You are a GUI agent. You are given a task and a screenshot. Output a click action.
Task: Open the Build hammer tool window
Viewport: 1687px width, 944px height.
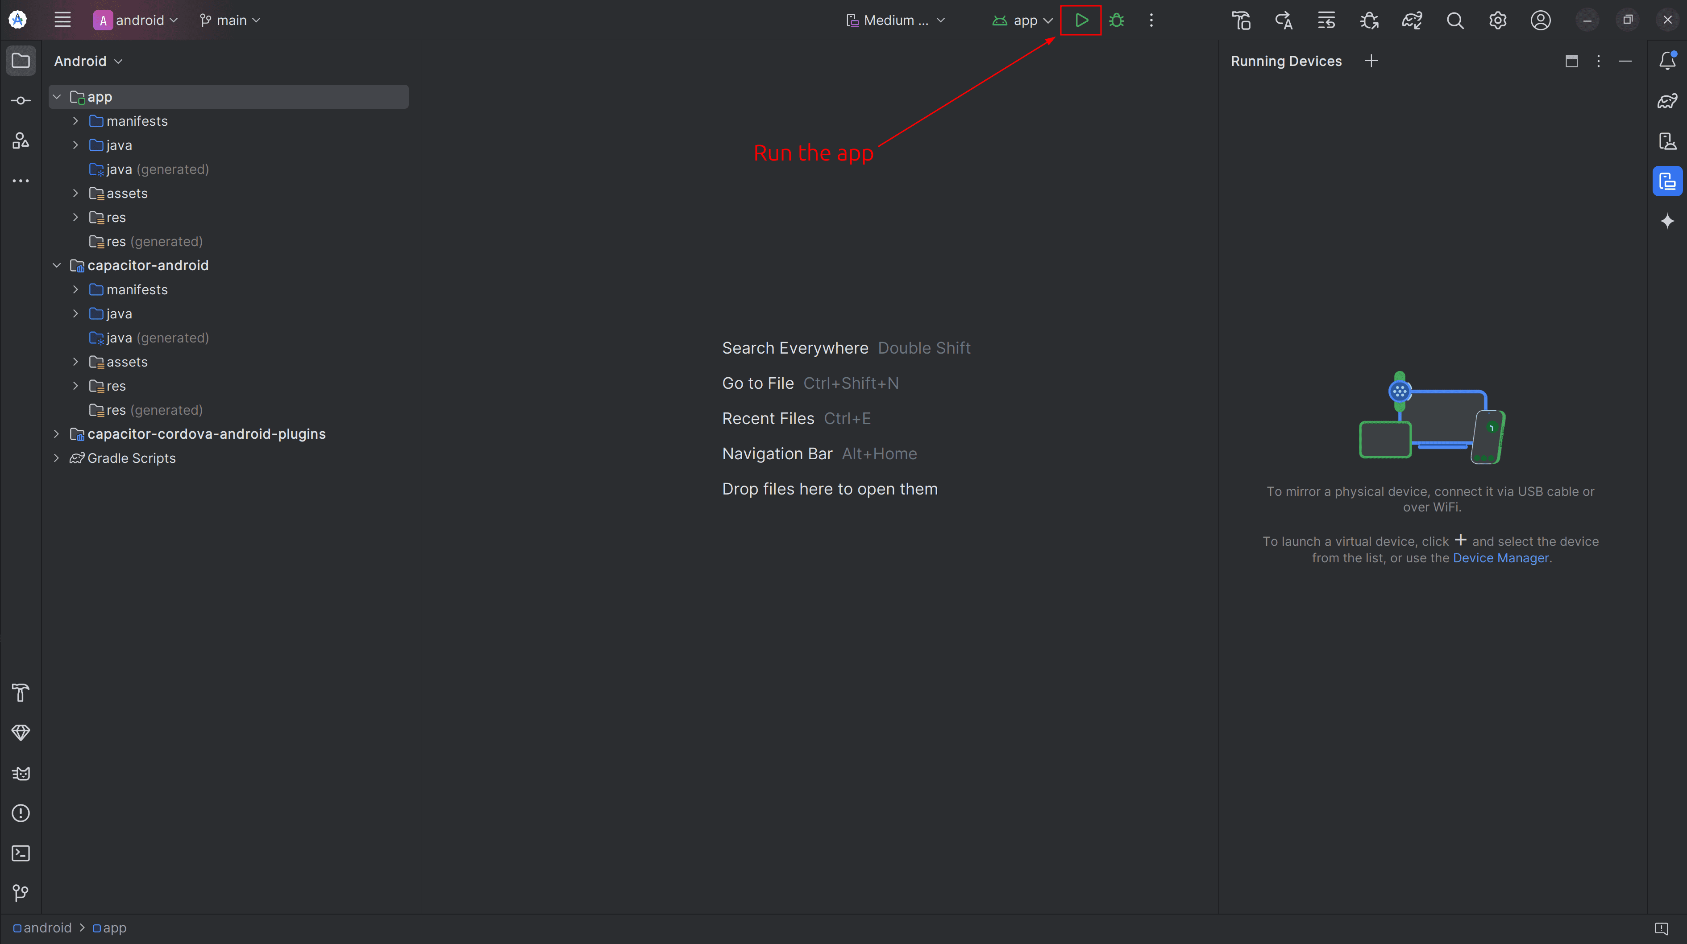(20, 692)
